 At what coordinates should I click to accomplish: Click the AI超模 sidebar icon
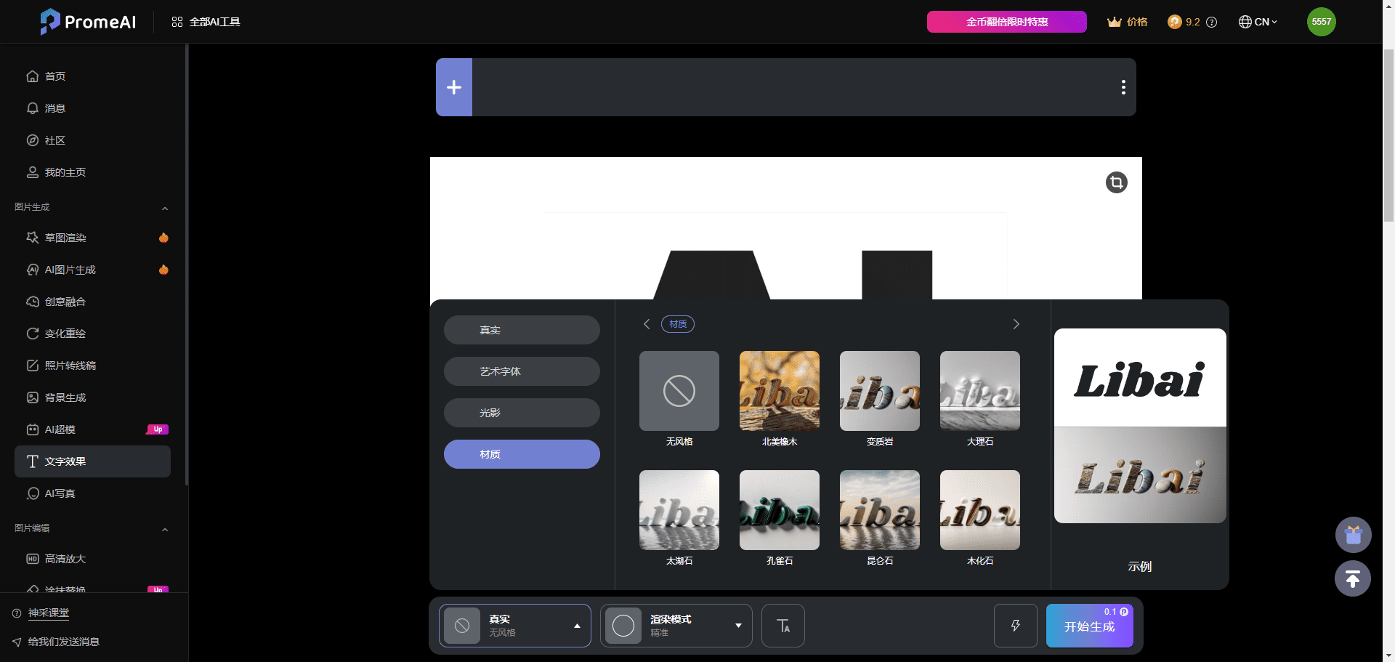point(33,429)
